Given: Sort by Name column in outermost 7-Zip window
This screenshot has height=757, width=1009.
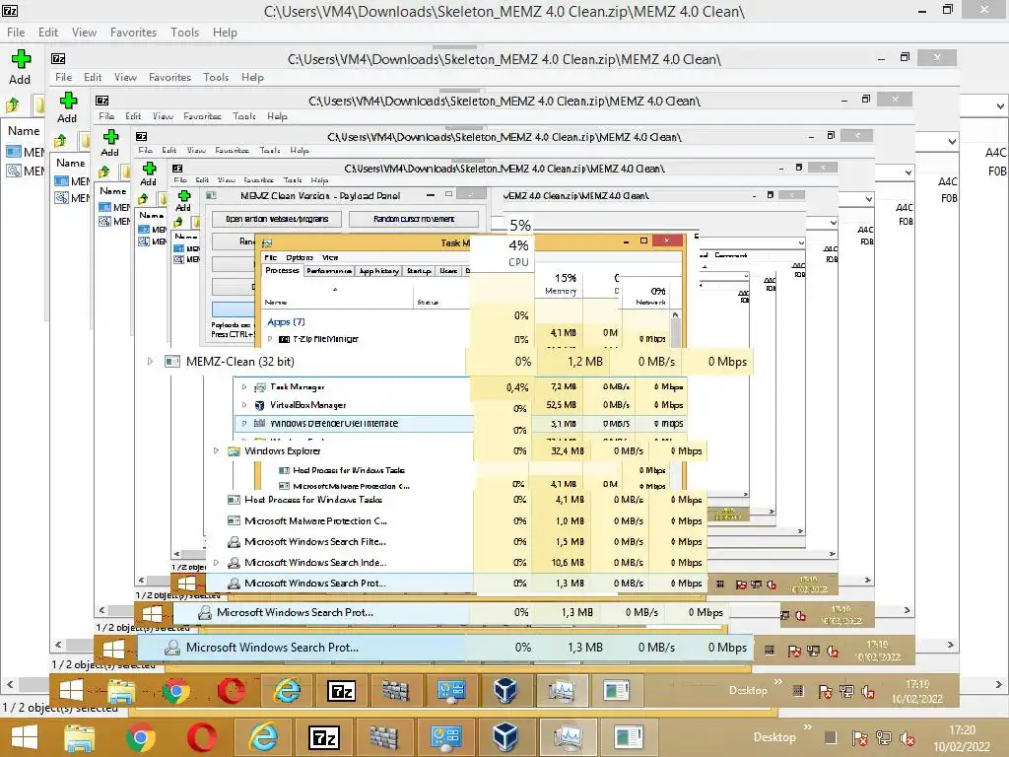Looking at the screenshot, I should [x=24, y=131].
